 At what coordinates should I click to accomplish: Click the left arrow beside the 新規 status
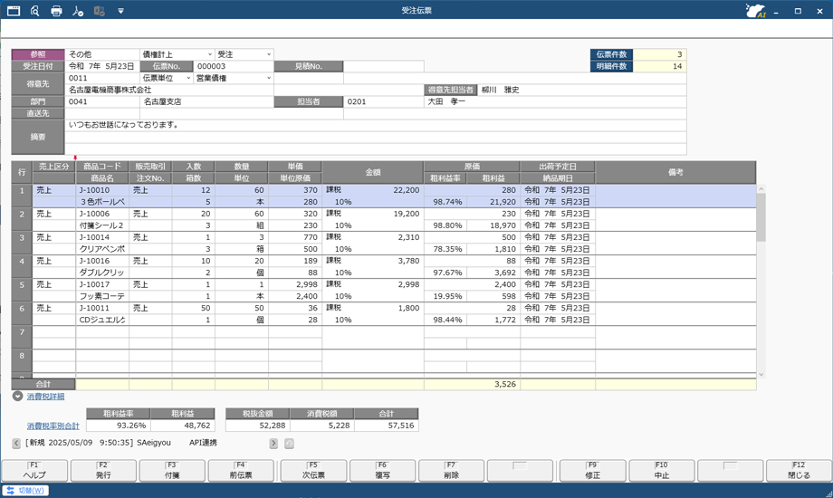pos(16,444)
